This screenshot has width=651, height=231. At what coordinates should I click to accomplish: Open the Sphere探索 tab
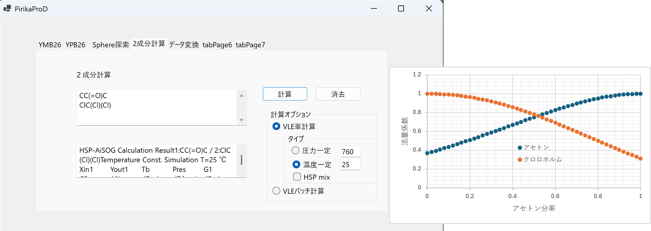pos(110,45)
